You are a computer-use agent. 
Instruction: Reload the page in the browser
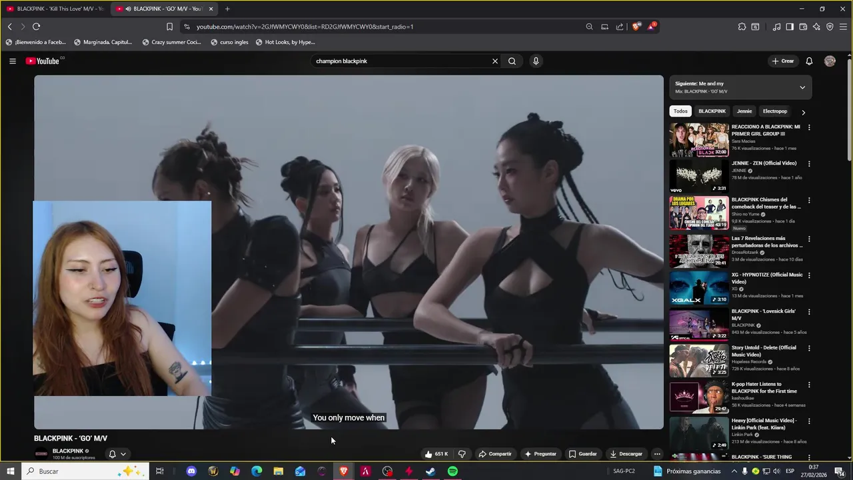36,27
